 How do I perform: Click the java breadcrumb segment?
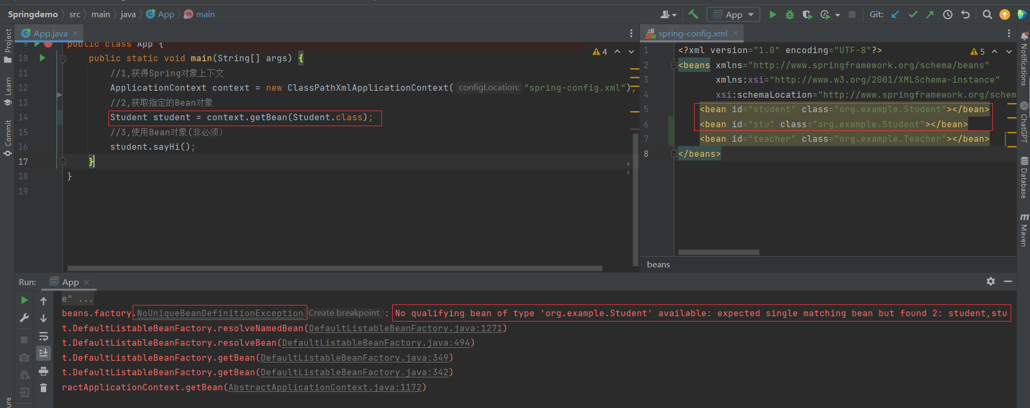tap(128, 14)
